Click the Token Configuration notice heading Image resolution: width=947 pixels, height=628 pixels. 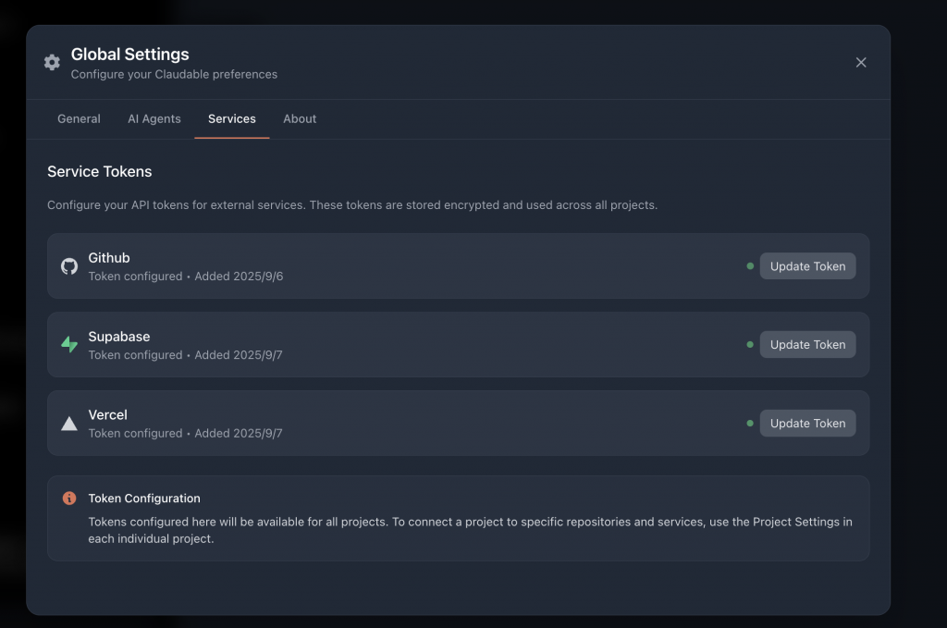[144, 499]
